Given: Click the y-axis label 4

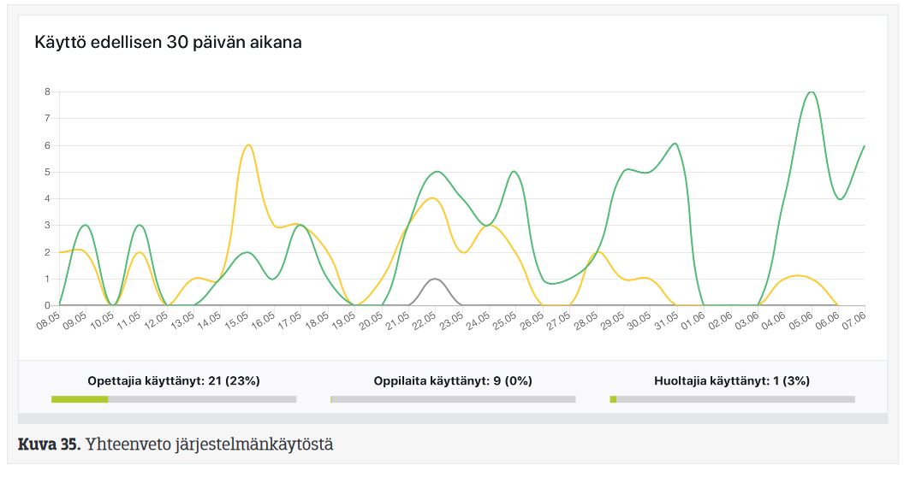Looking at the screenshot, I should click(48, 198).
